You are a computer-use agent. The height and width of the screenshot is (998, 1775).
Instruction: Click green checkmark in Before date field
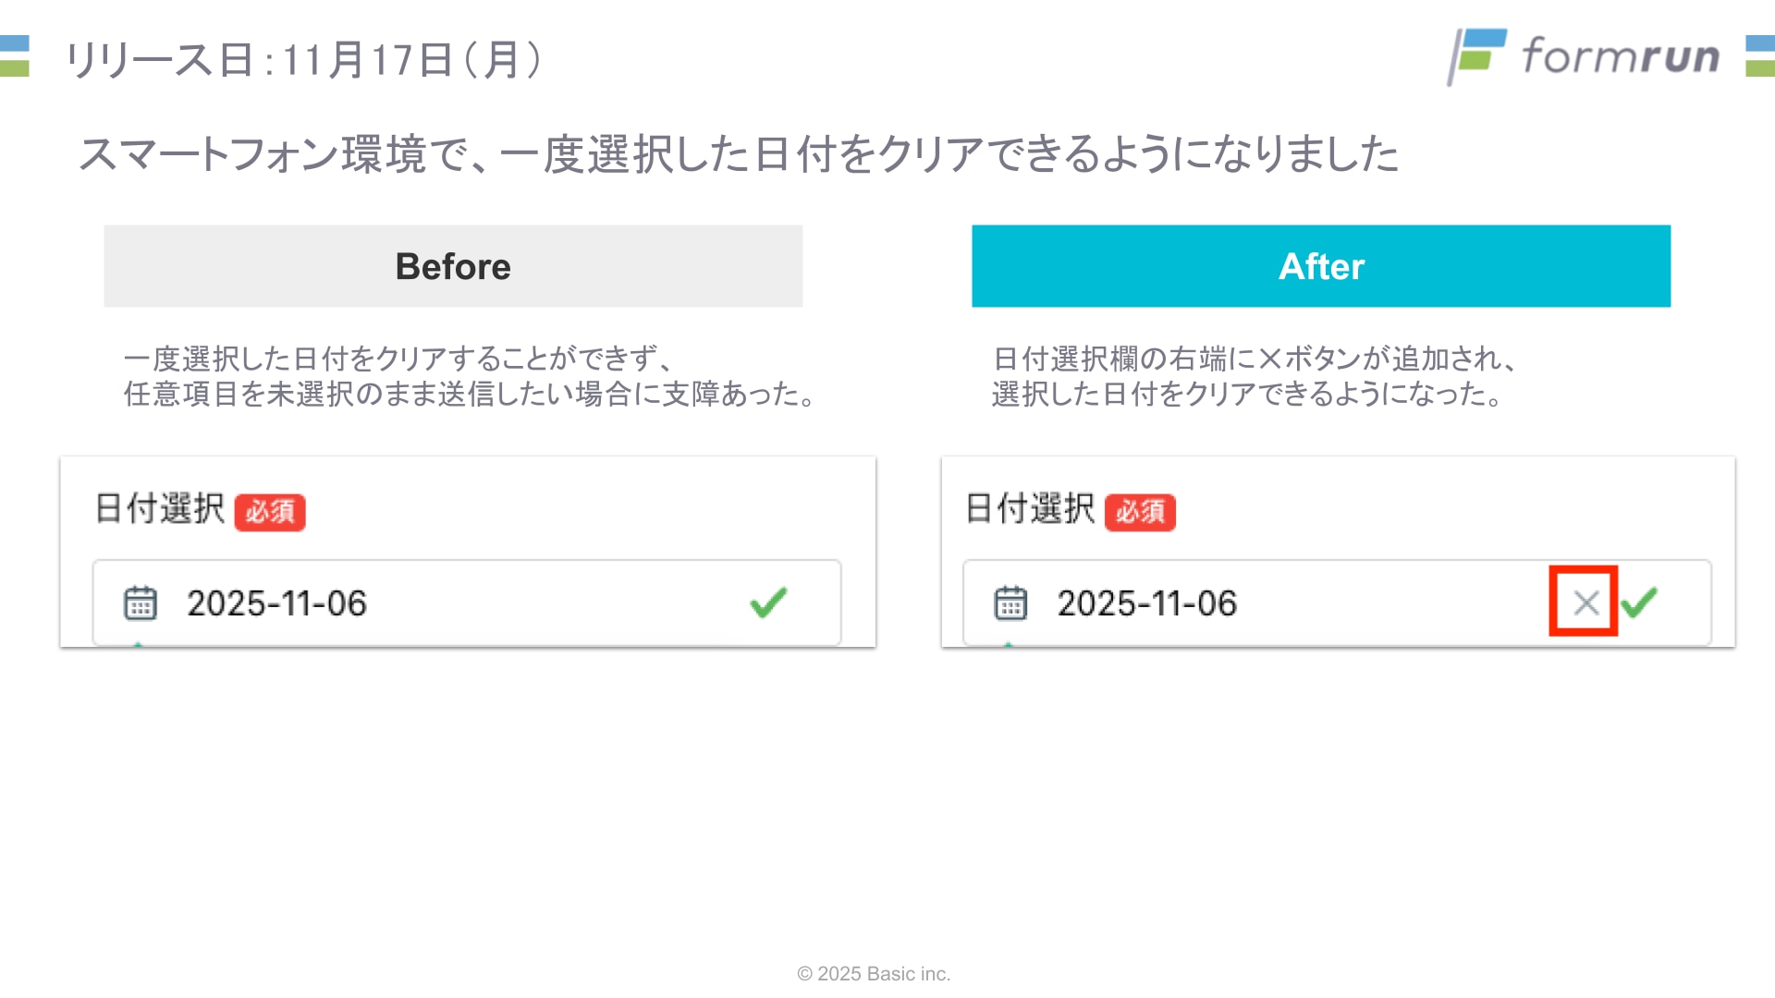click(768, 602)
